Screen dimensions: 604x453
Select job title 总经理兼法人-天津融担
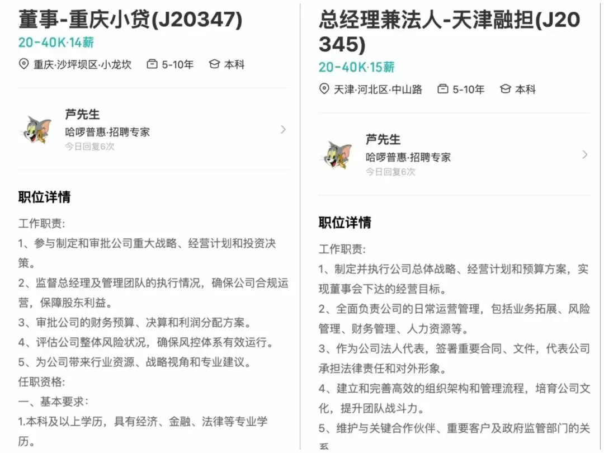tap(450, 31)
